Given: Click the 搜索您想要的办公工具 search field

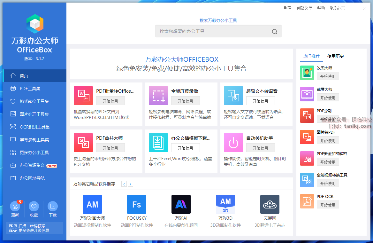Looking at the screenshot, I should (x=214, y=31).
